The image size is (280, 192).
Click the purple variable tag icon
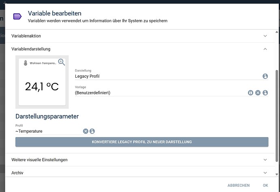tap(17, 16)
